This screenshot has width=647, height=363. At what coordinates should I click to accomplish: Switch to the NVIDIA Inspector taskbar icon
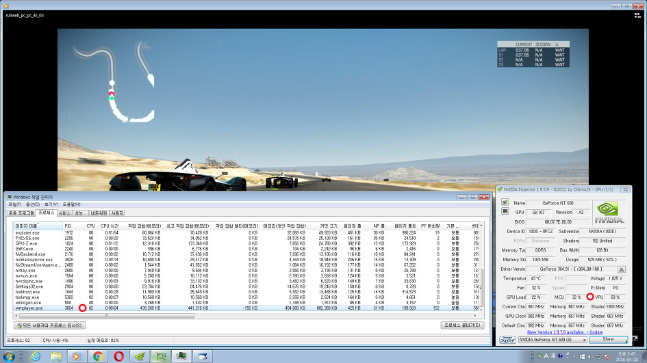pyautogui.click(x=140, y=356)
